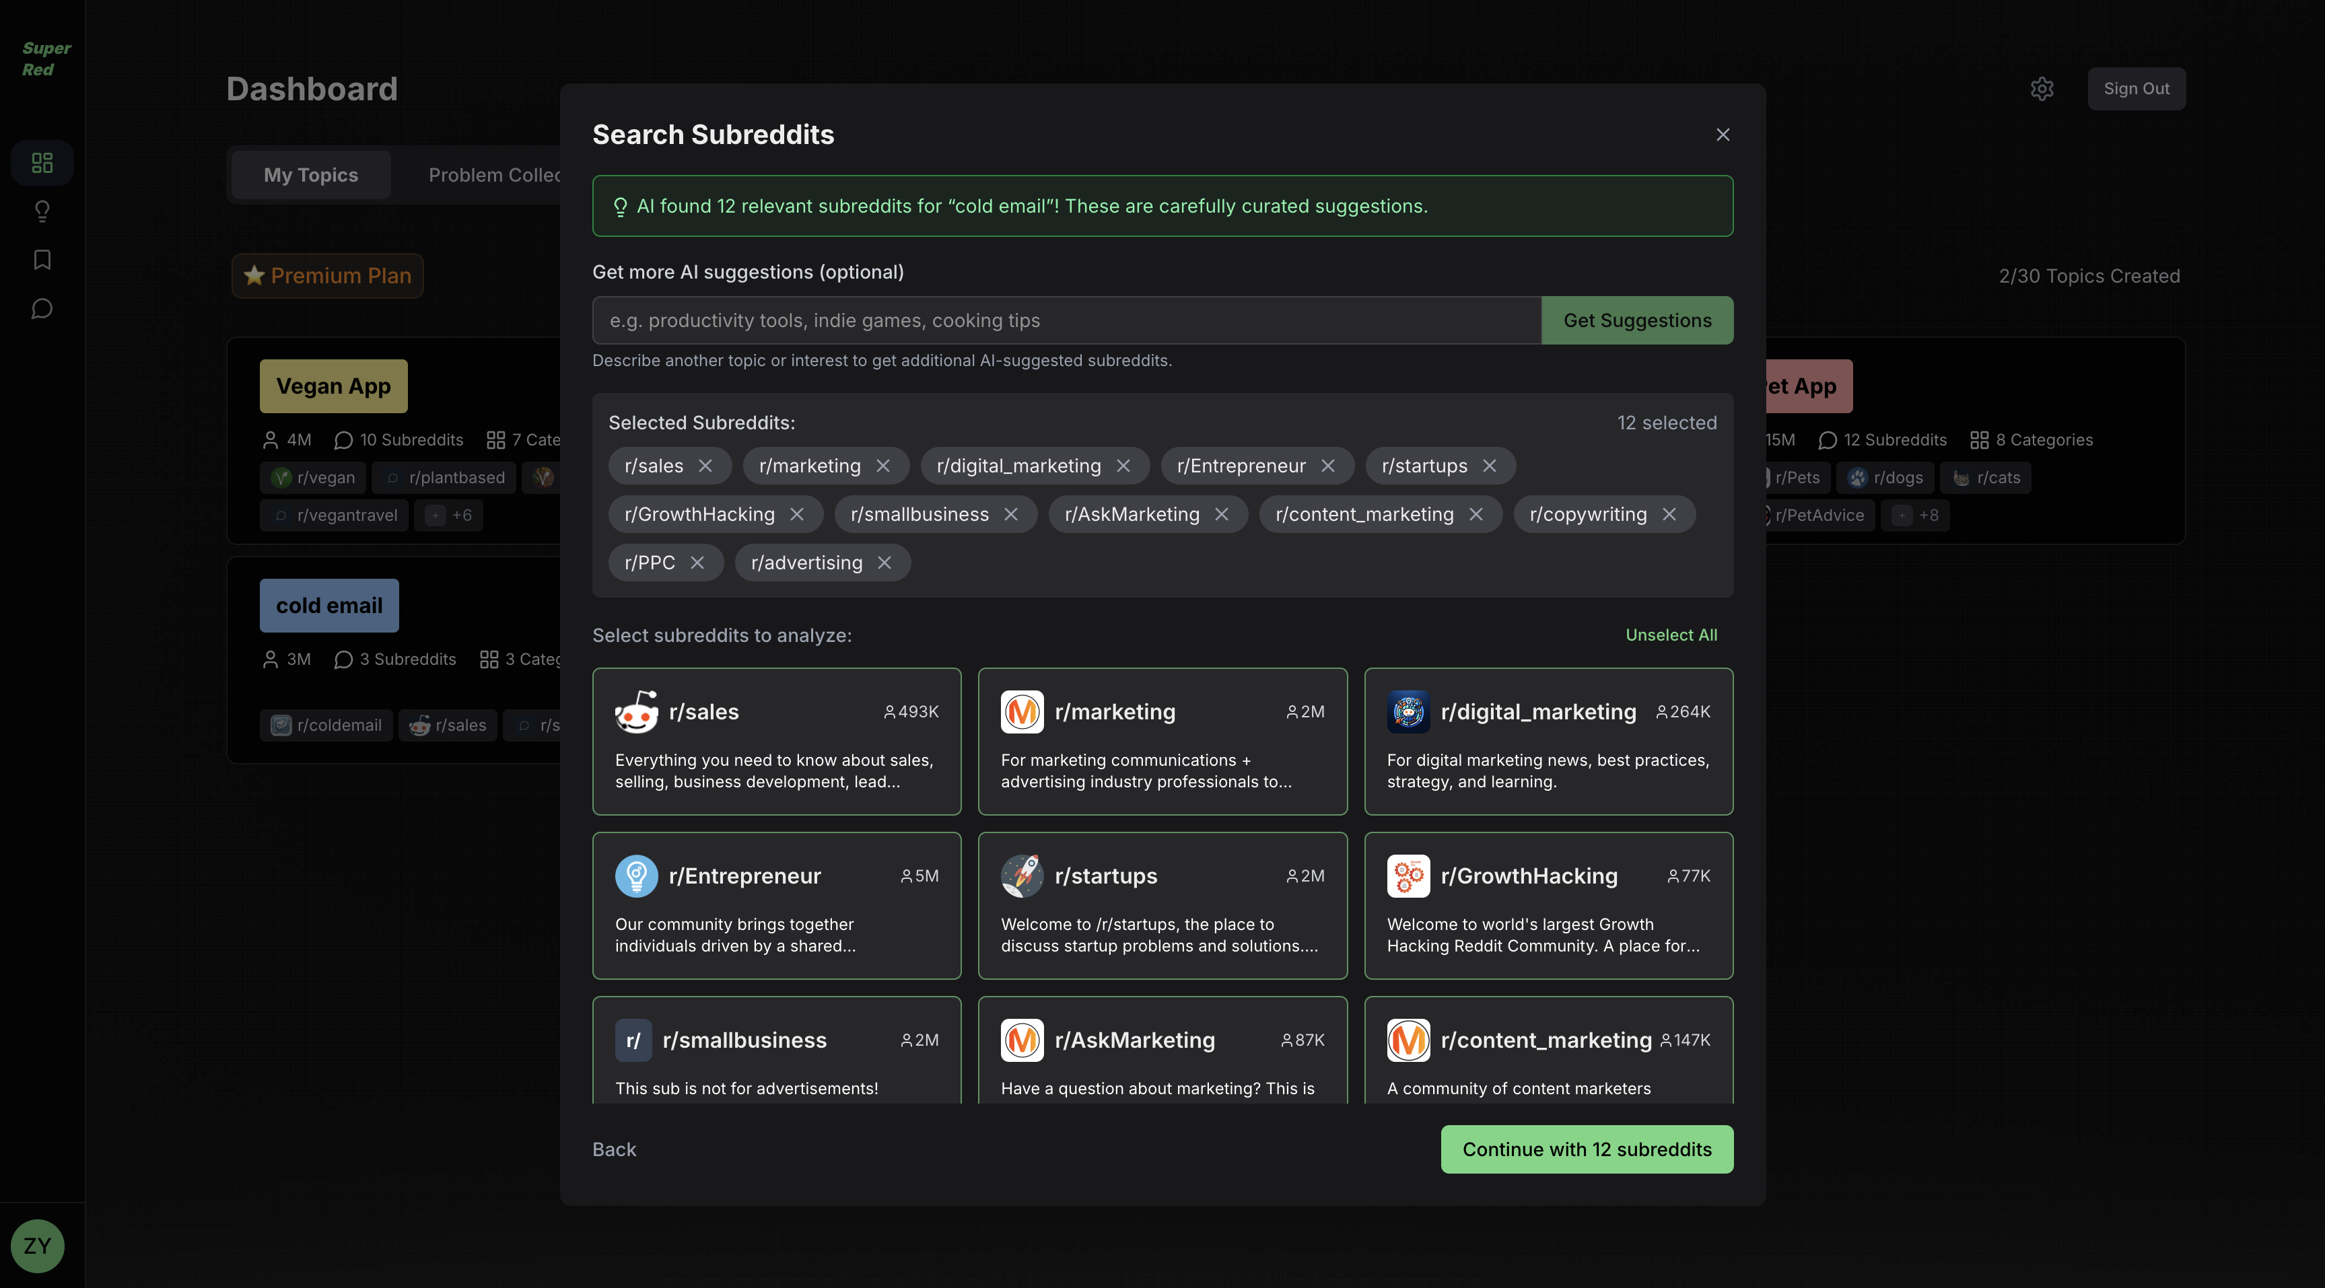Remove the r/advertising selected chip
The width and height of the screenshot is (2325, 1288).
(884, 563)
